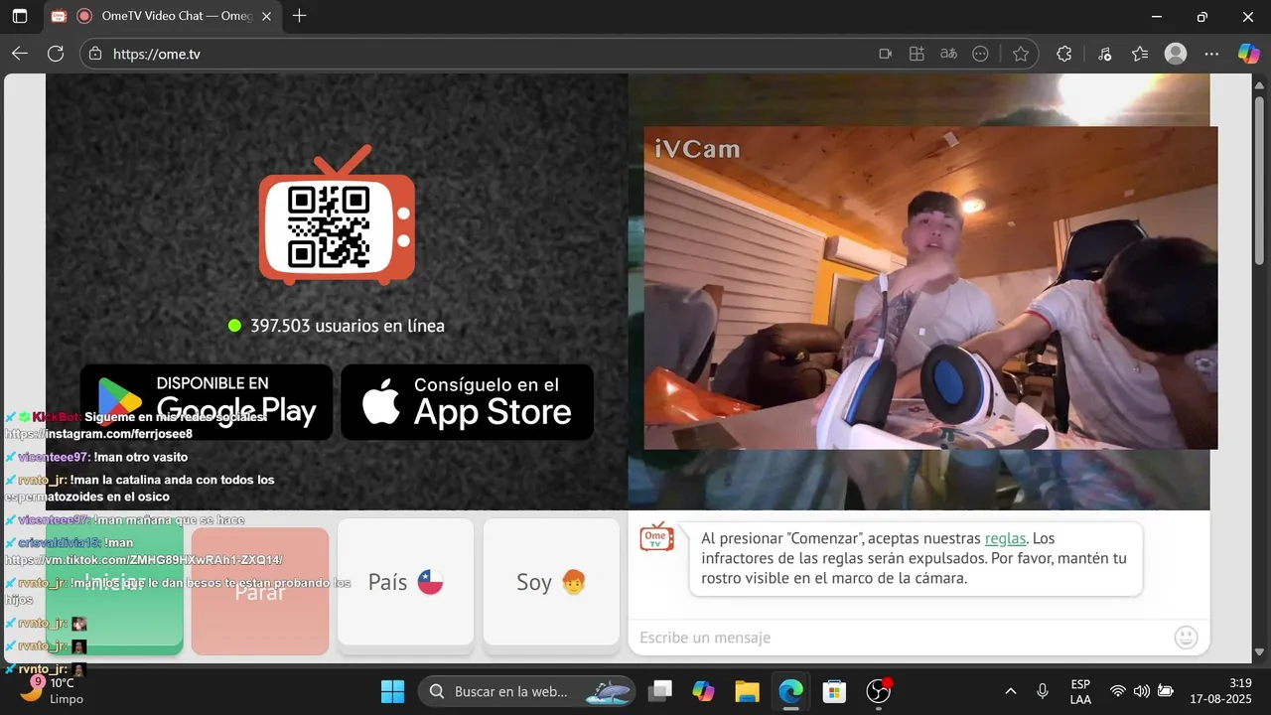
Task: Open the Favorites list
Action: pos(1140,55)
